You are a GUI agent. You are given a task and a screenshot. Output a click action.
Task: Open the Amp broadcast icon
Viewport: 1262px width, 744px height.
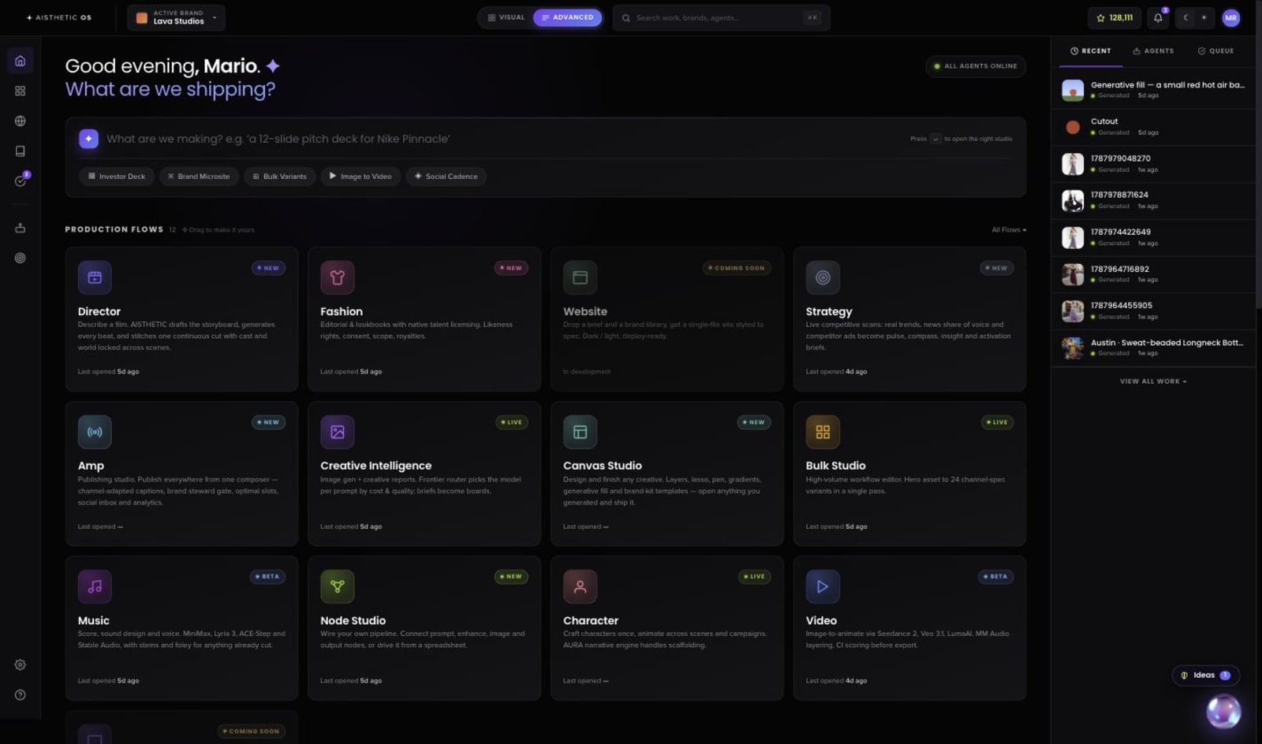[95, 432]
